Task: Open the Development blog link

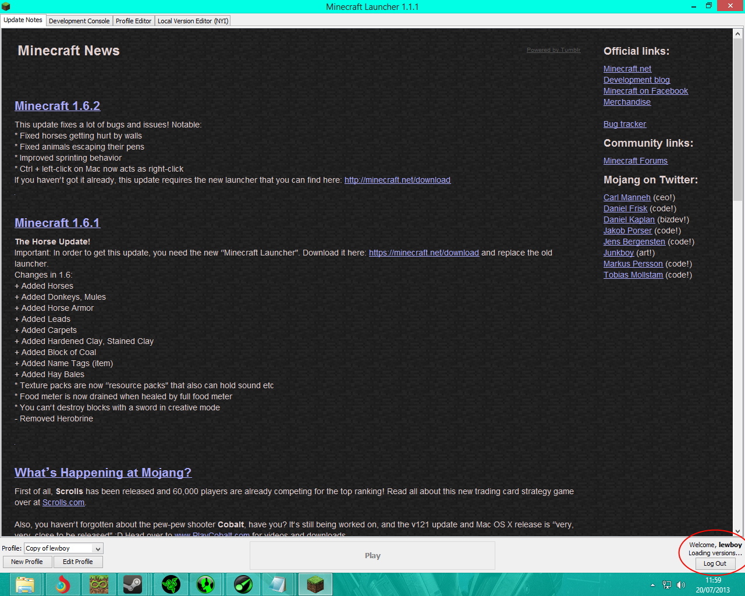Action: click(637, 80)
